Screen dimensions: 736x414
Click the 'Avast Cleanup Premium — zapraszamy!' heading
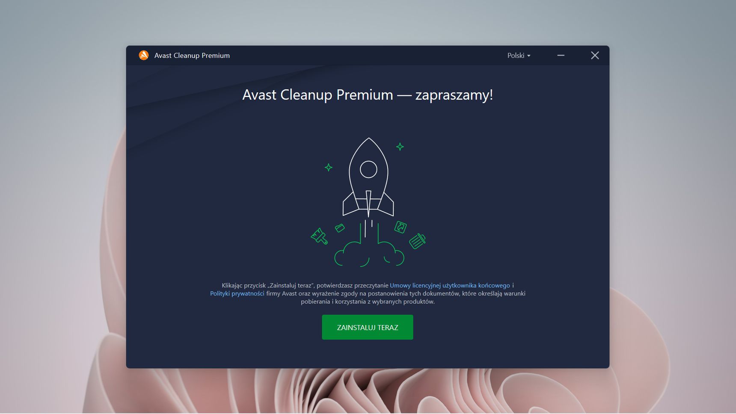368,95
